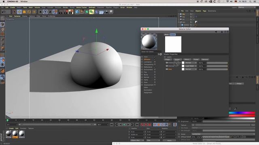Click Ambient Occlusion layer opacity slider
The image size is (259, 145).
[217, 63]
